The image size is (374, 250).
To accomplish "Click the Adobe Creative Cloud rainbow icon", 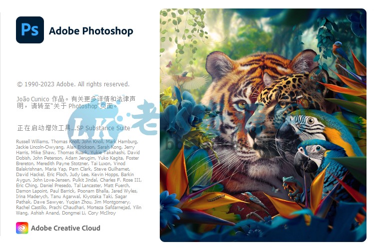I will click(x=22, y=228).
